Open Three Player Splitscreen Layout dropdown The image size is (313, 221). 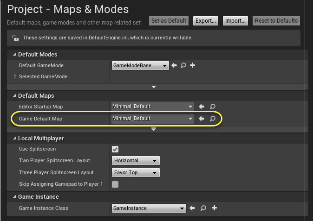[136, 173]
